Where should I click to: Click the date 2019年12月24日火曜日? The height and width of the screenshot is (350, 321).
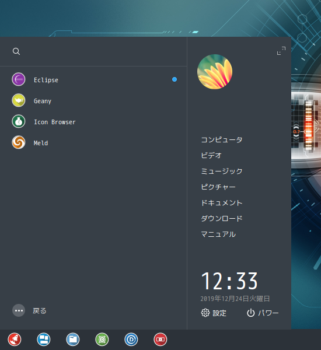coord(235,299)
